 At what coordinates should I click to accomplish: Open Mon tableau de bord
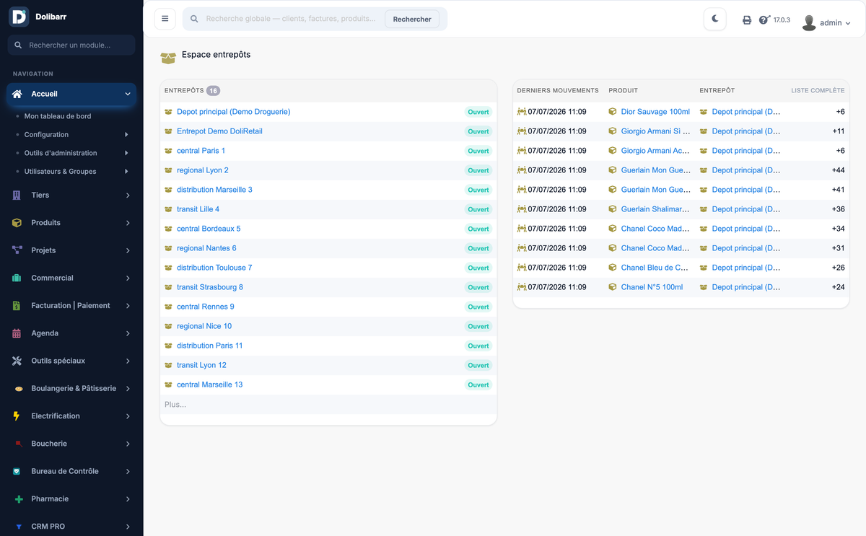coord(58,116)
